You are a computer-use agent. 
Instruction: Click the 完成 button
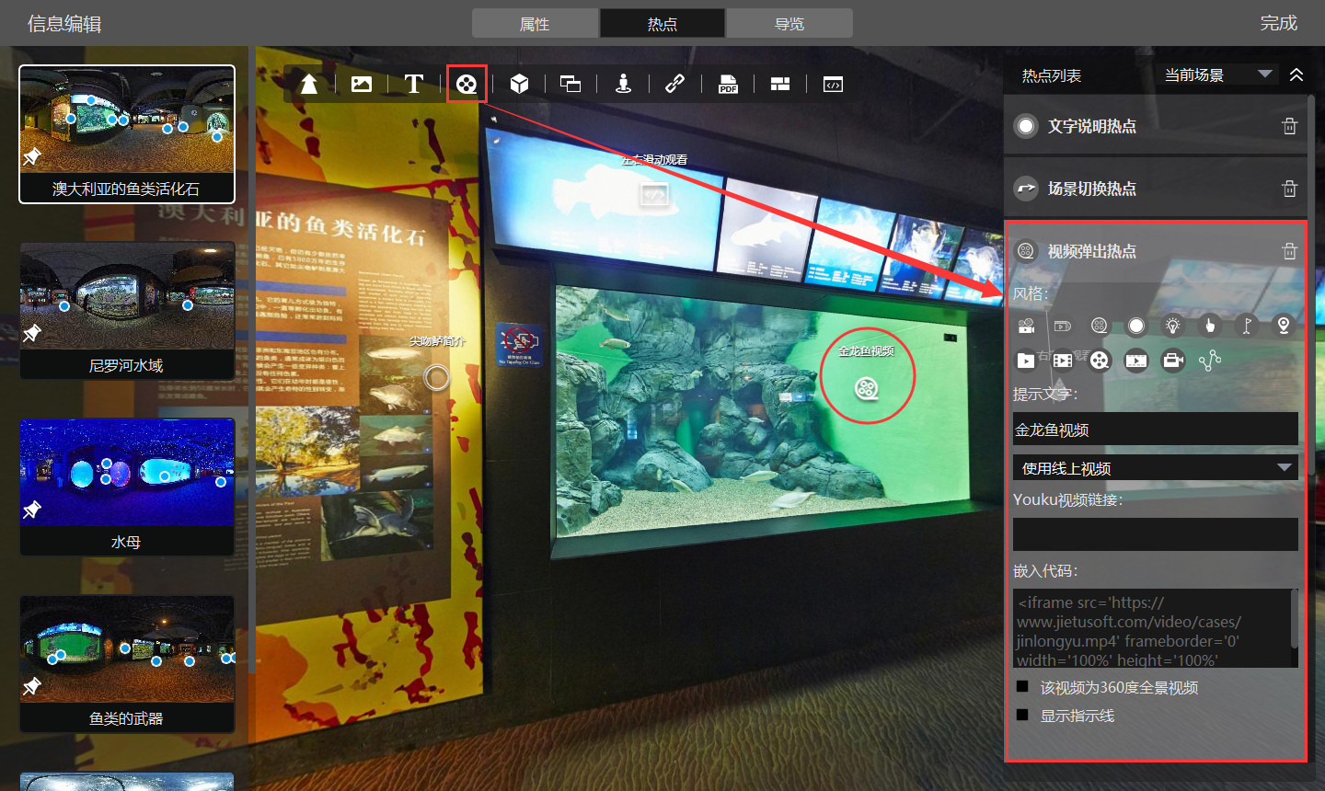pyautogui.click(x=1278, y=23)
